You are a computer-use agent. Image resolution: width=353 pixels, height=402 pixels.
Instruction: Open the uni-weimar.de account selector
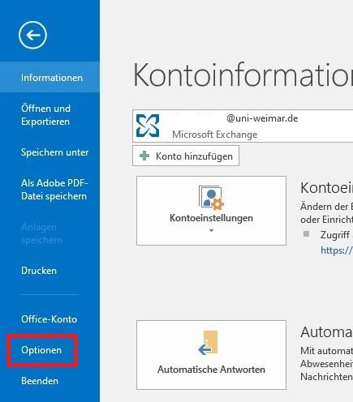(x=243, y=126)
